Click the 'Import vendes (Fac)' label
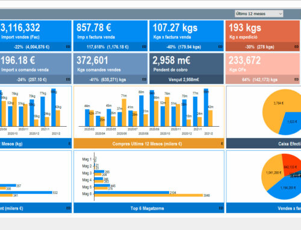301x230 pixels. click(x=20, y=37)
